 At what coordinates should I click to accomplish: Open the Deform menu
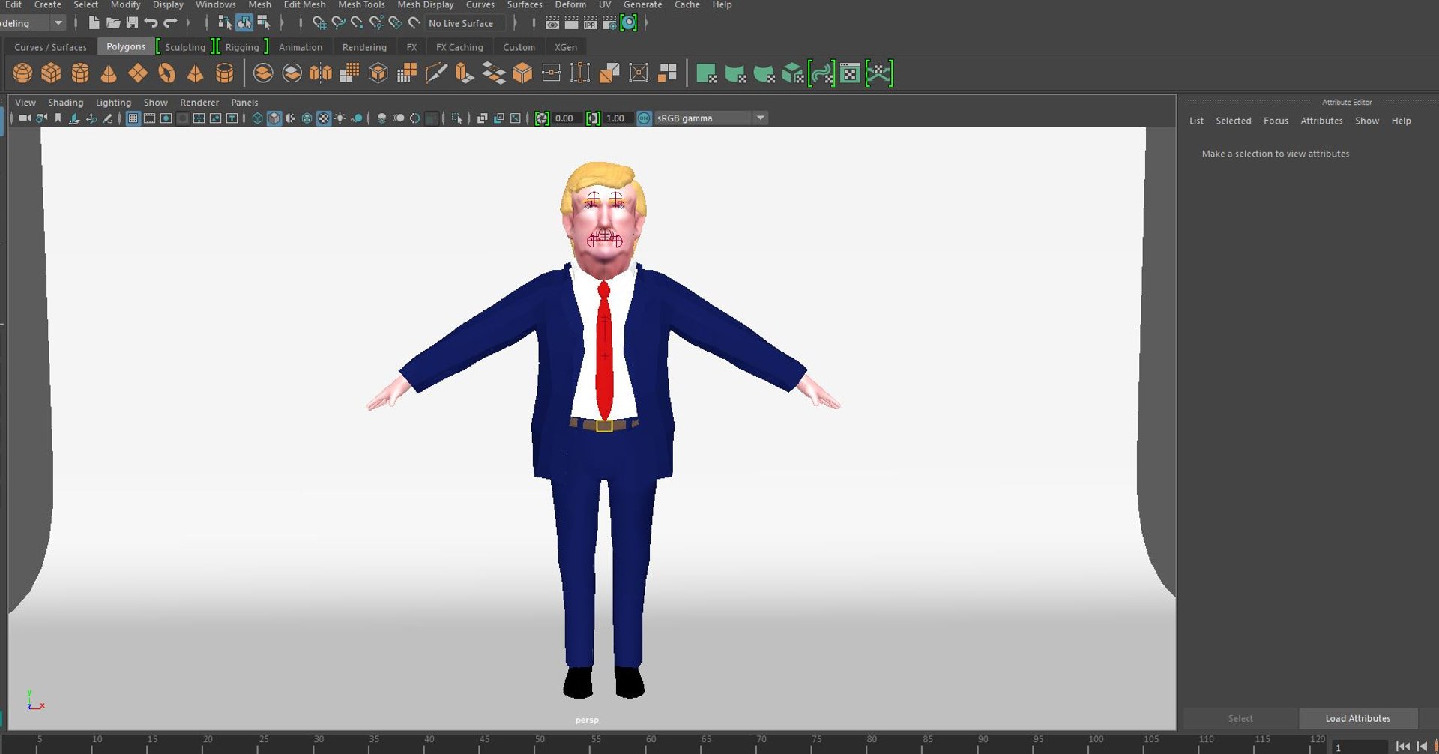(570, 4)
